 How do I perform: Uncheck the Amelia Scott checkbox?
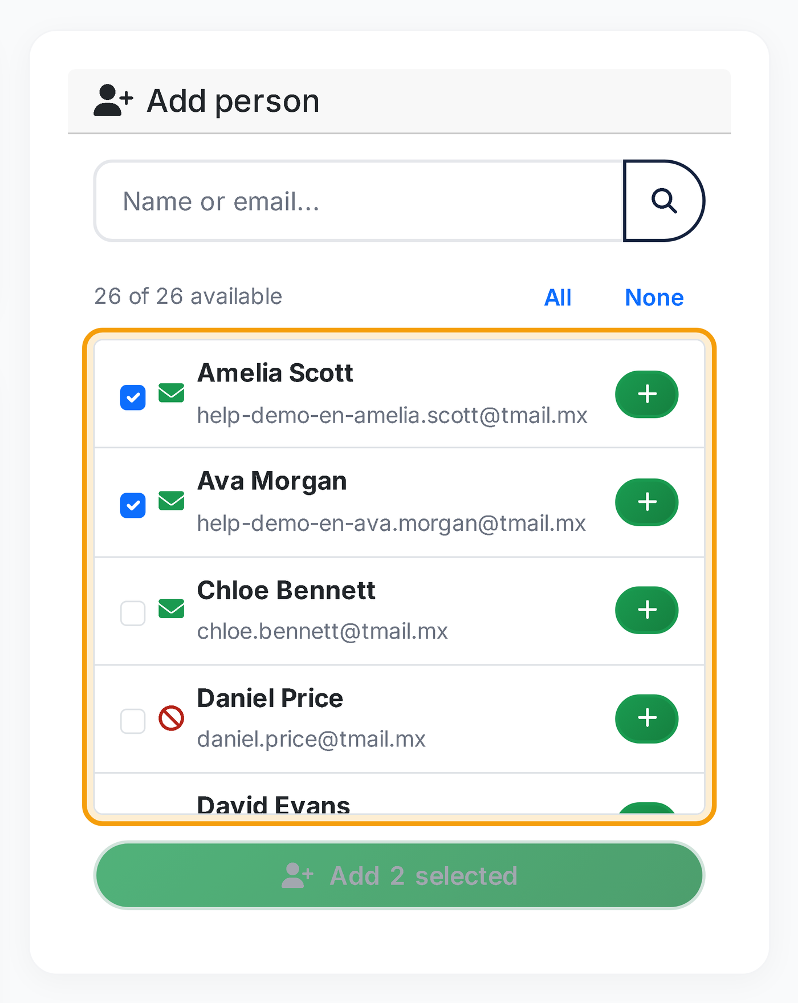[133, 397]
